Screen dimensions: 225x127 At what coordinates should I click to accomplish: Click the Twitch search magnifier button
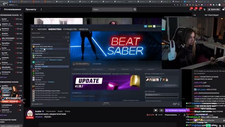tap(135, 10)
